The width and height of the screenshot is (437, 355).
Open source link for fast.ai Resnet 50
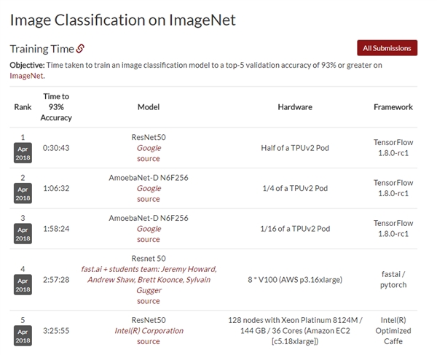[x=149, y=301]
